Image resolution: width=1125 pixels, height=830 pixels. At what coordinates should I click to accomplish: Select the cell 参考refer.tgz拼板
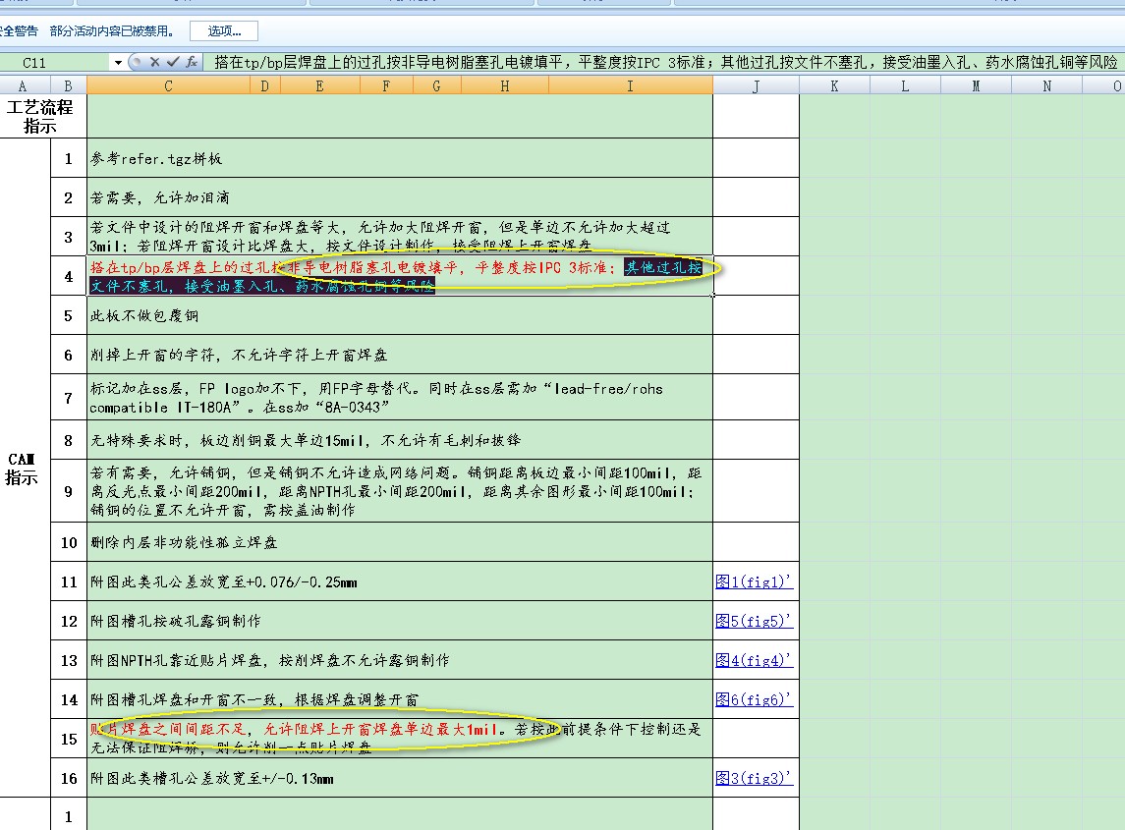click(x=400, y=158)
